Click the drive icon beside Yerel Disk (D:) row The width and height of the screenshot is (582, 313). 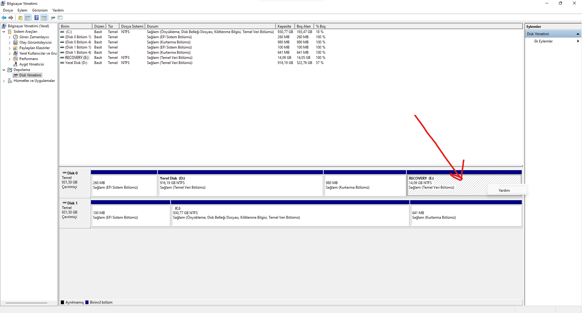(62, 63)
